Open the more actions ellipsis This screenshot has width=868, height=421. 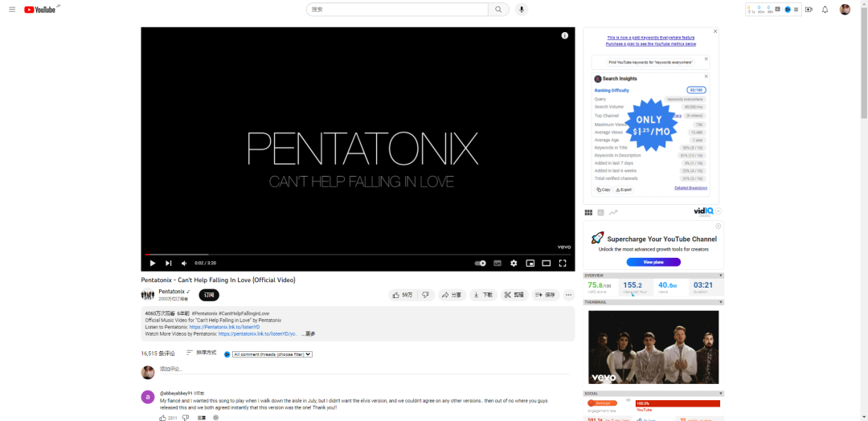(x=569, y=295)
